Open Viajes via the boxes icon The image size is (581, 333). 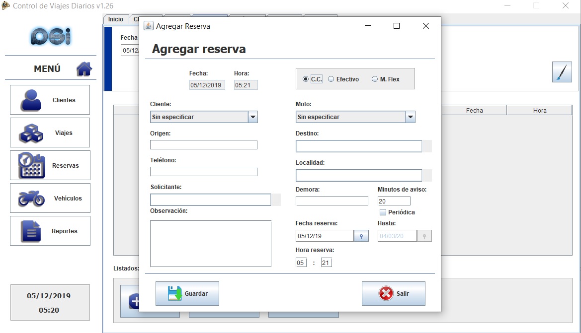(31, 133)
